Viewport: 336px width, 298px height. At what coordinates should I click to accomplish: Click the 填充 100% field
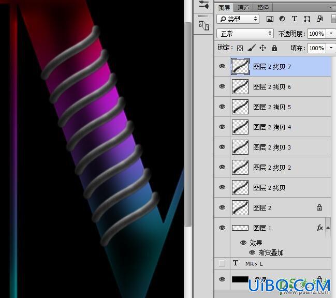pos(317,48)
